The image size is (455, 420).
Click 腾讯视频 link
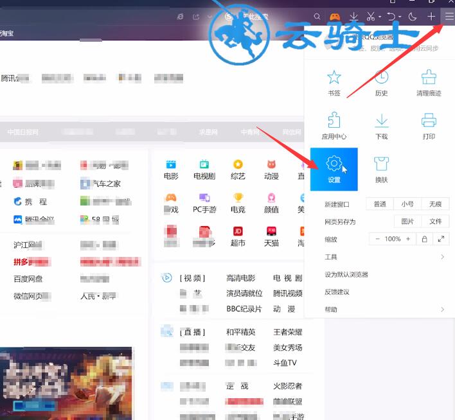[x=287, y=293]
